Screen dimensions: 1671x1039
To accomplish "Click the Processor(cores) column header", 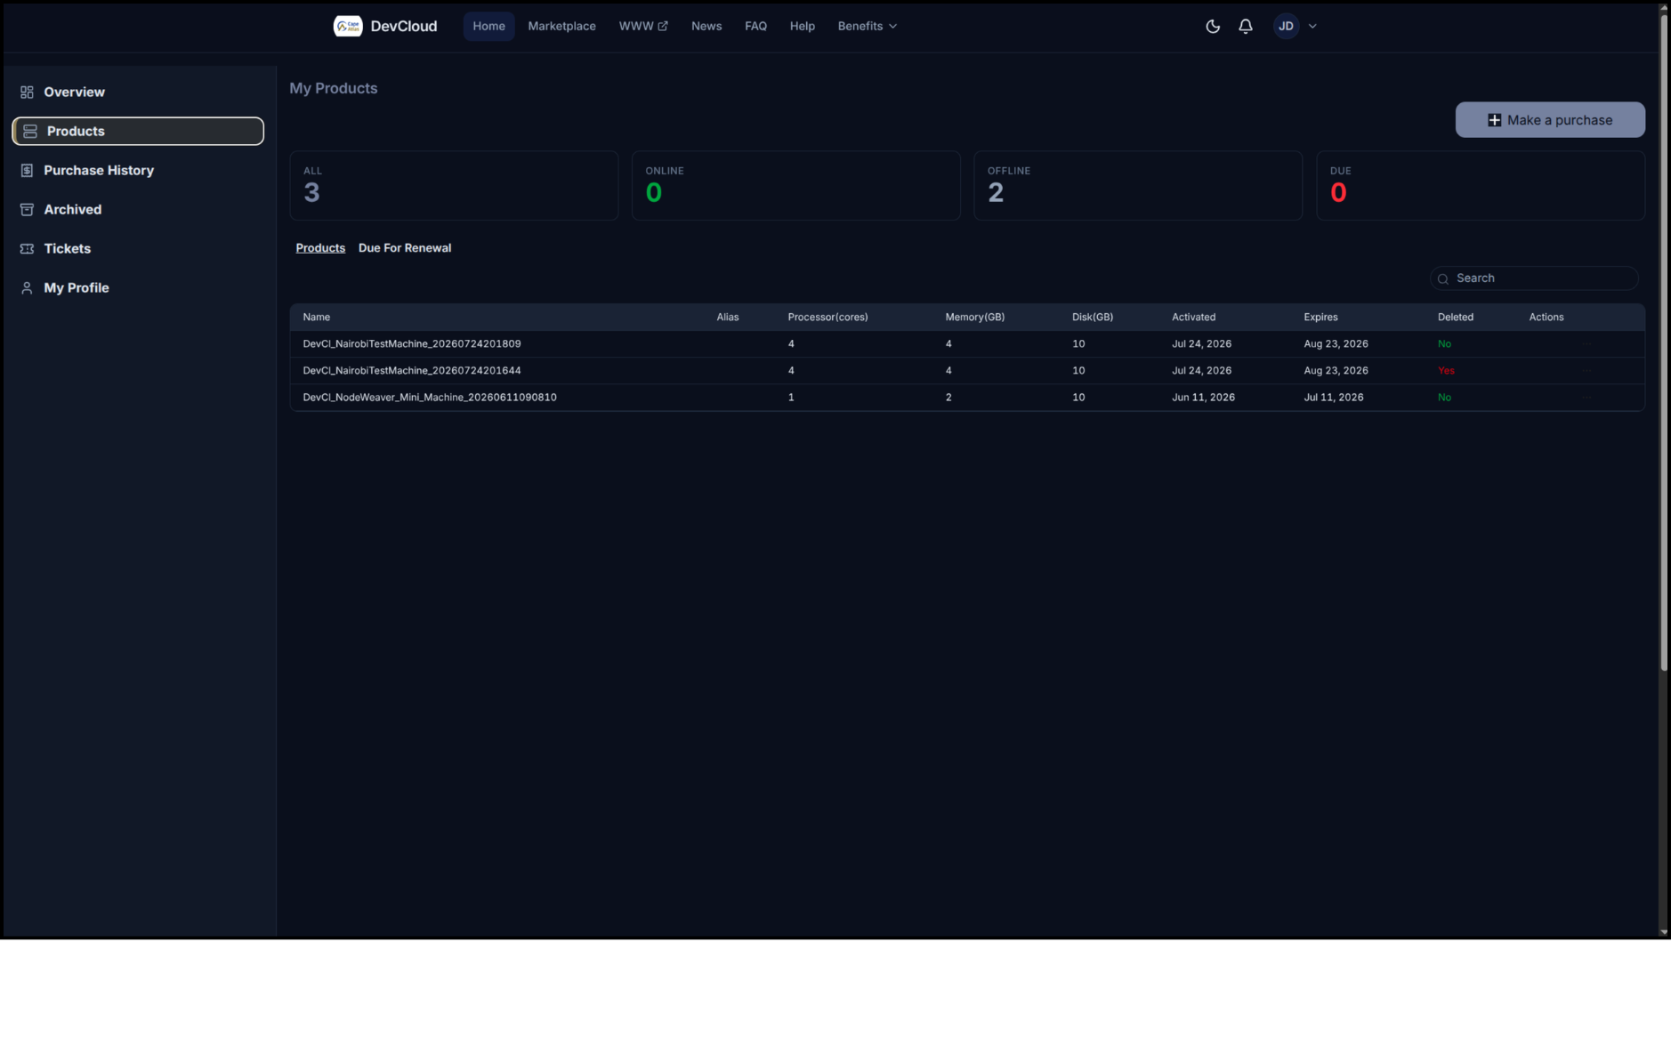I will [x=827, y=318].
